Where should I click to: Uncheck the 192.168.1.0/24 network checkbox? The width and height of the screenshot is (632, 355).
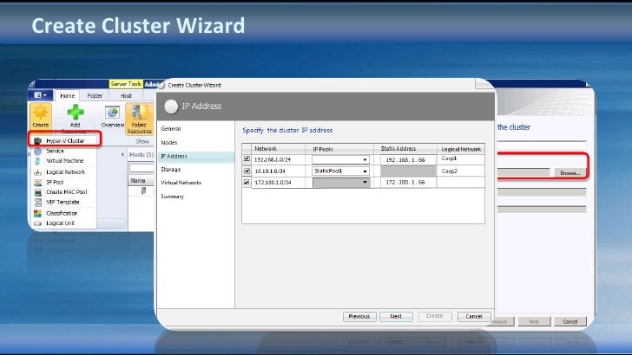pos(247,158)
